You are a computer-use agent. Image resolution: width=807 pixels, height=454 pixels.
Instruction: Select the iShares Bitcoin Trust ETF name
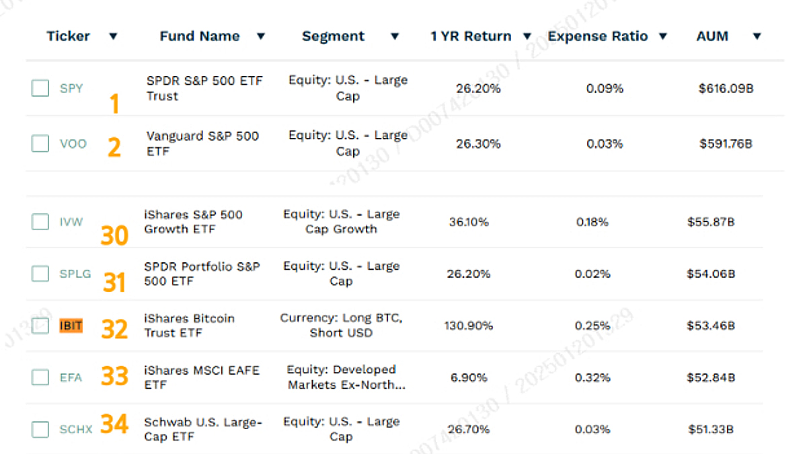pyautogui.click(x=189, y=326)
